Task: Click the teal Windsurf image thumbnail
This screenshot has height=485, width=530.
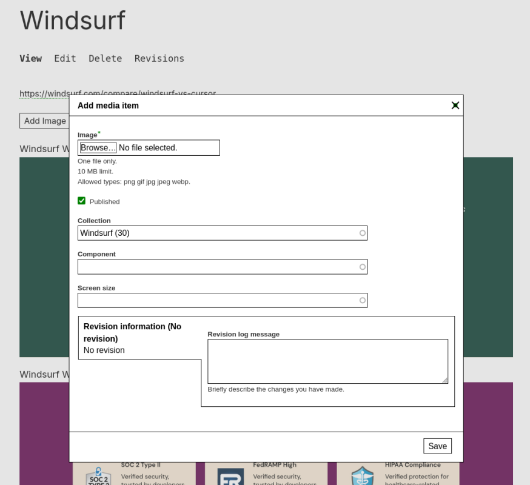Action: click(x=44, y=255)
